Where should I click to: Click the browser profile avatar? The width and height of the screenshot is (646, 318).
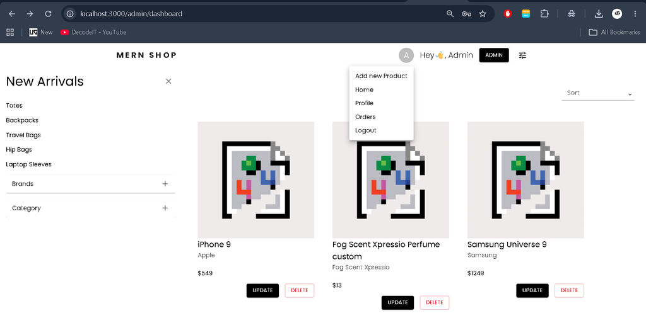tap(617, 14)
